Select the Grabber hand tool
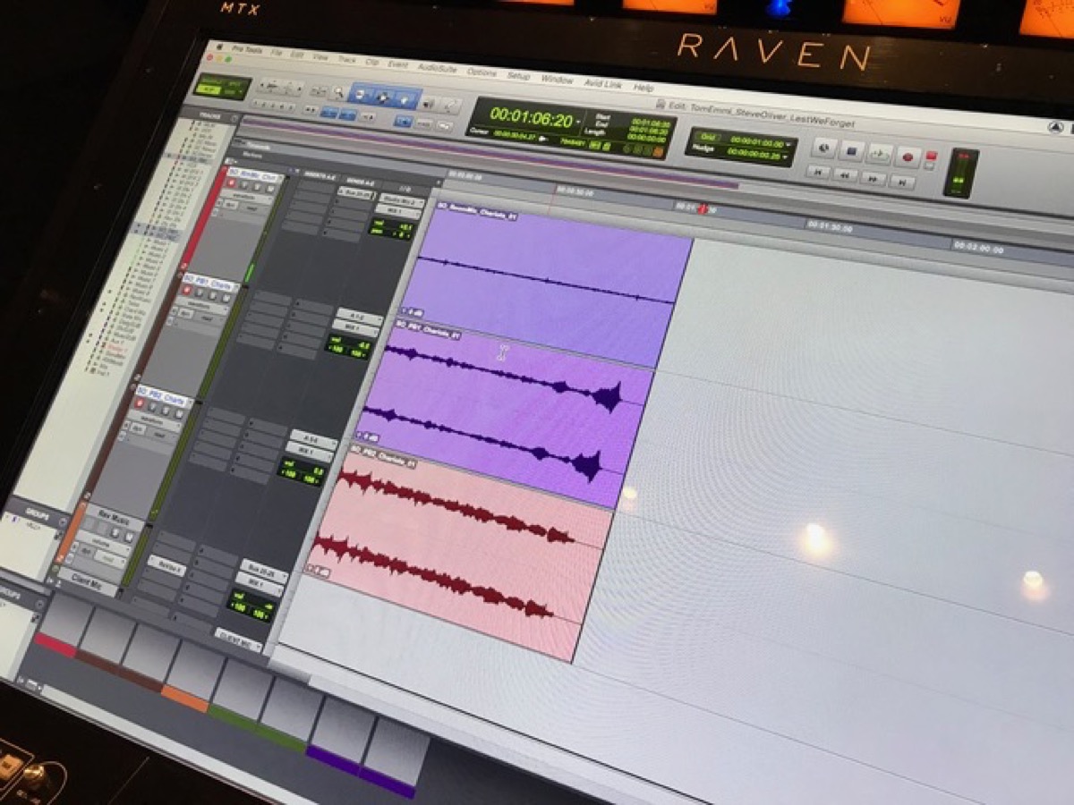Viewport: 1074px width, 805px height. tap(405, 99)
